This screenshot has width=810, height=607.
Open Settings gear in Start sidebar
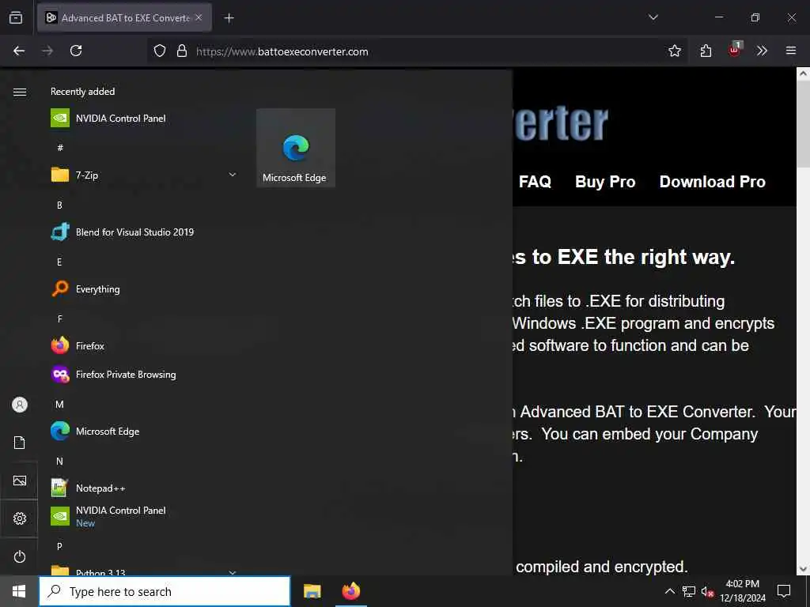pyautogui.click(x=20, y=518)
